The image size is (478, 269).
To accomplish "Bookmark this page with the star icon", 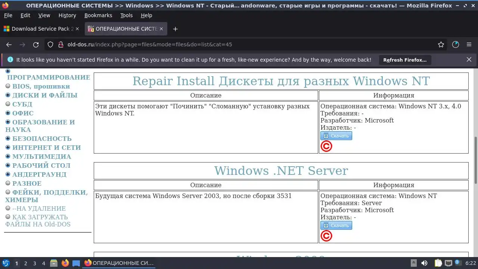I will click(x=441, y=44).
